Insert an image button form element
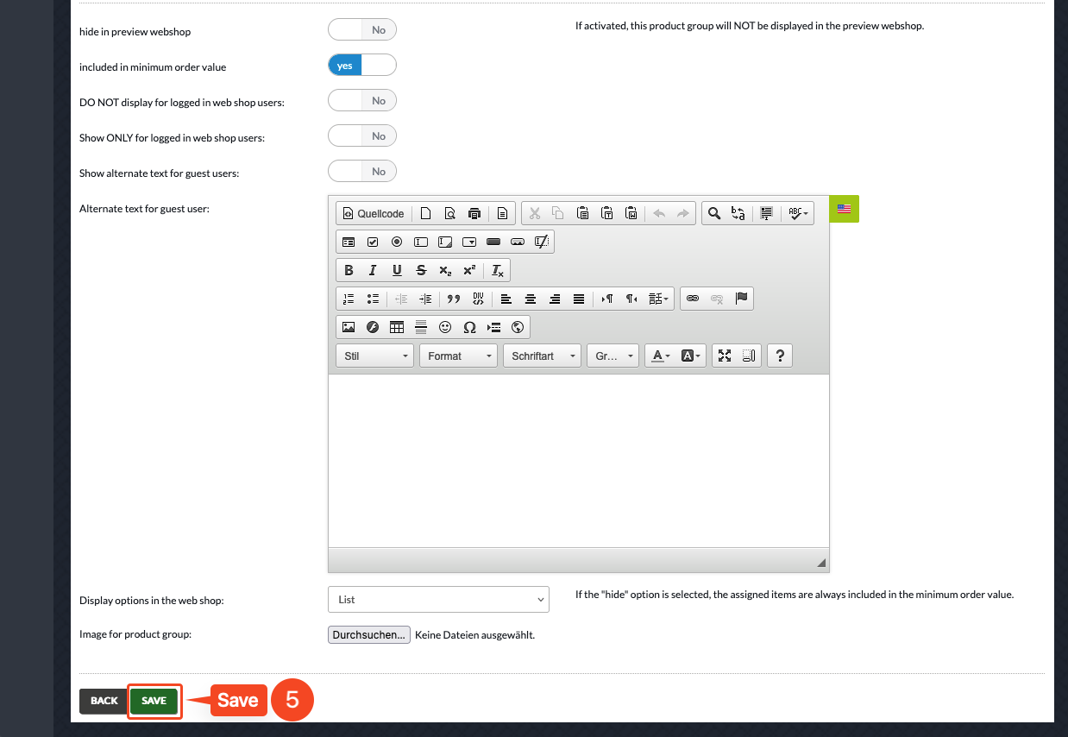1068x737 pixels. pyautogui.click(x=518, y=242)
